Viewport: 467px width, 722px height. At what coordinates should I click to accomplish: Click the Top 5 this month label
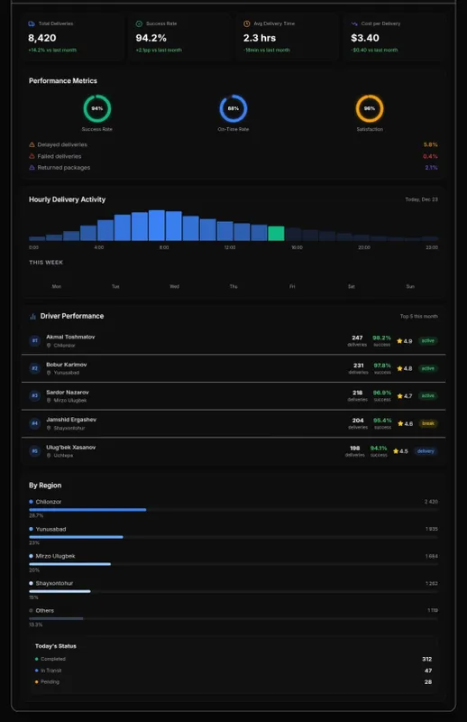418,317
